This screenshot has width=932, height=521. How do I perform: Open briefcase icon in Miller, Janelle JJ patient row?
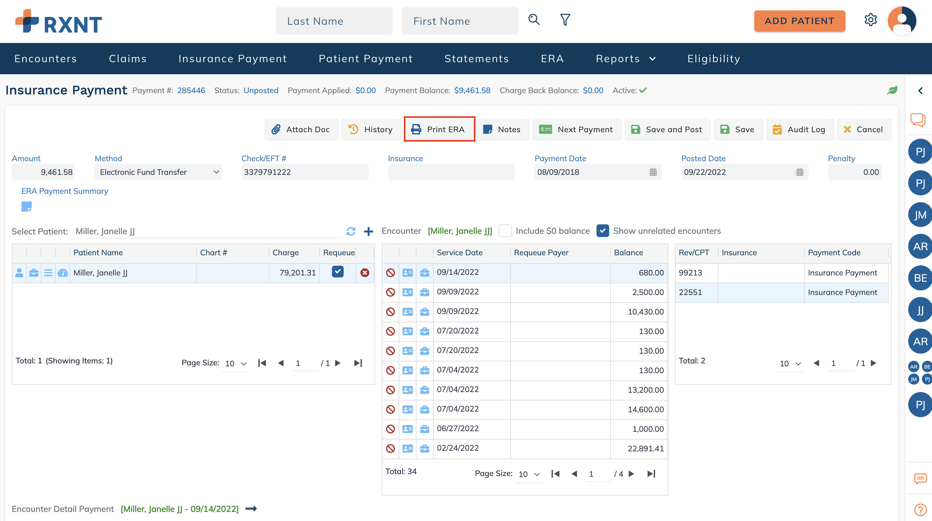34,273
